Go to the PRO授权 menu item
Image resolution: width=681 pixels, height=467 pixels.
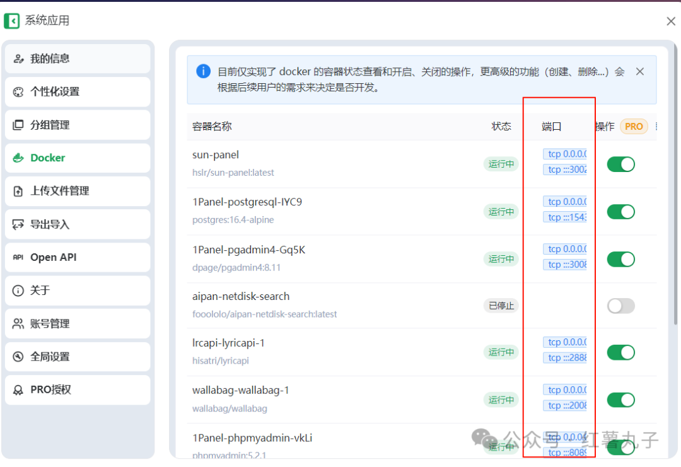(x=78, y=389)
